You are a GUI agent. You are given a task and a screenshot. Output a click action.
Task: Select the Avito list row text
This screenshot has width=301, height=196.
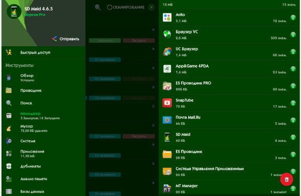180,15
